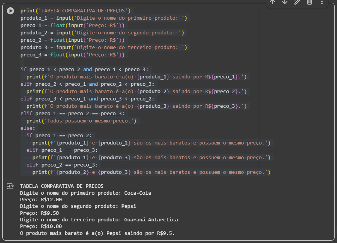Click the produto_3 input assignment line
Viewport: 337px width, 243px height.
(x=104, y=48)
